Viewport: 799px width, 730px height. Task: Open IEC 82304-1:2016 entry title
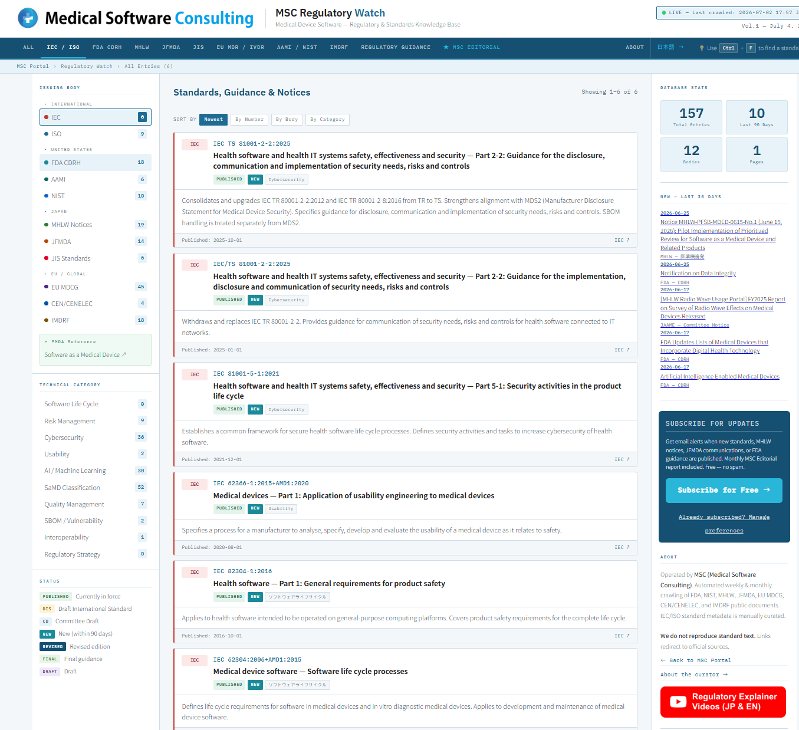coord(329,584)
